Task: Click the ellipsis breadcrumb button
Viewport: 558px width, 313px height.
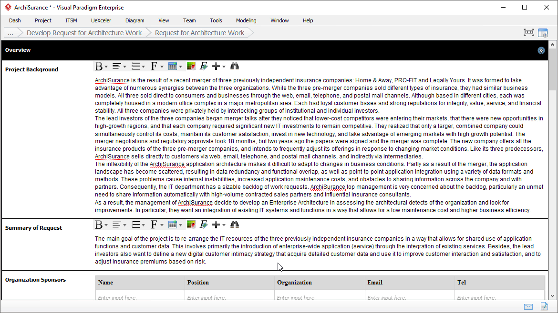Action: click(10, 33)
